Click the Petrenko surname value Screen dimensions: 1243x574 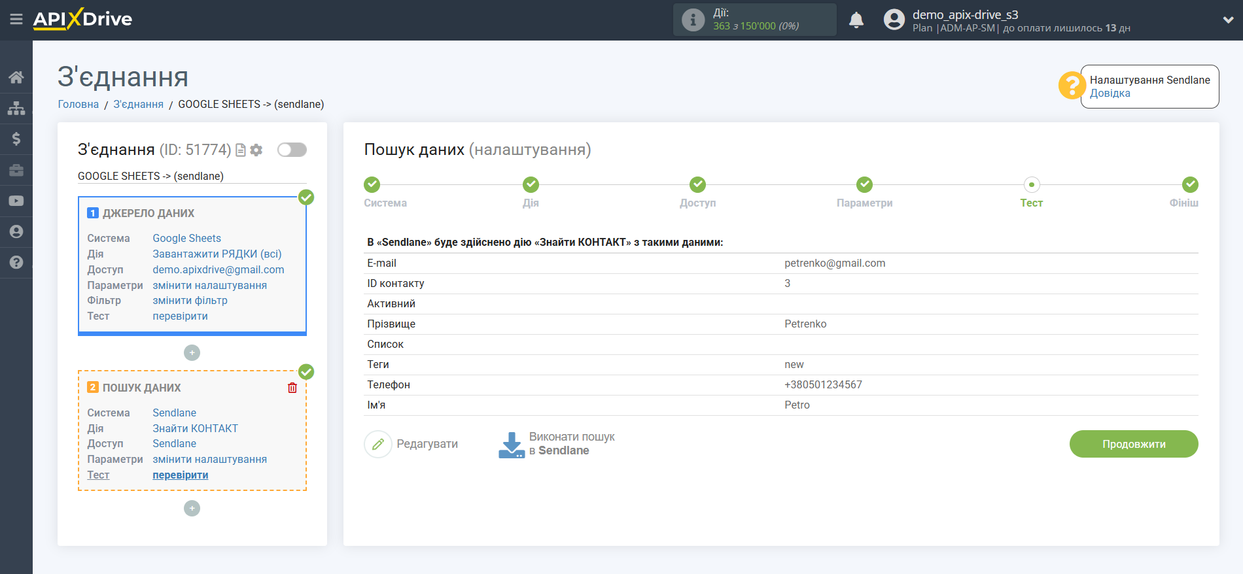click(x=806, y=324)
